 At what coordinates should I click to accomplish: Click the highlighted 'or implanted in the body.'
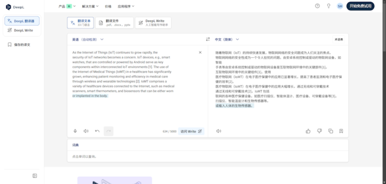click(90, 96)
